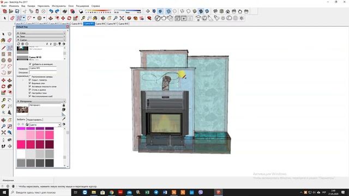Select the Position Camera tool
349x196 pixels.
point(3,140)
